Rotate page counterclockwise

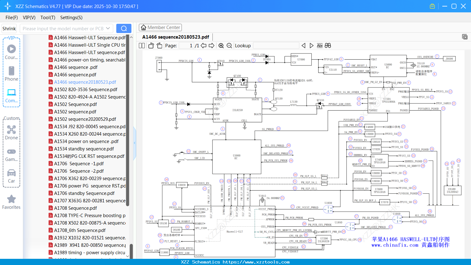(151, 46)
